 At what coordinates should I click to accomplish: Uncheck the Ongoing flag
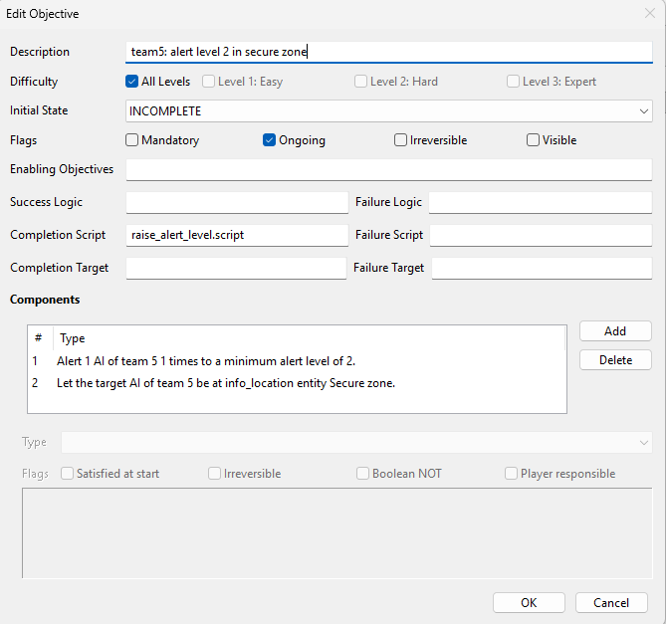point(270,140)
